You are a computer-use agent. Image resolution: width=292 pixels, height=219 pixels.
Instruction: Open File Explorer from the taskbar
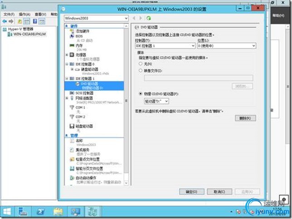[x=58, y=212]
